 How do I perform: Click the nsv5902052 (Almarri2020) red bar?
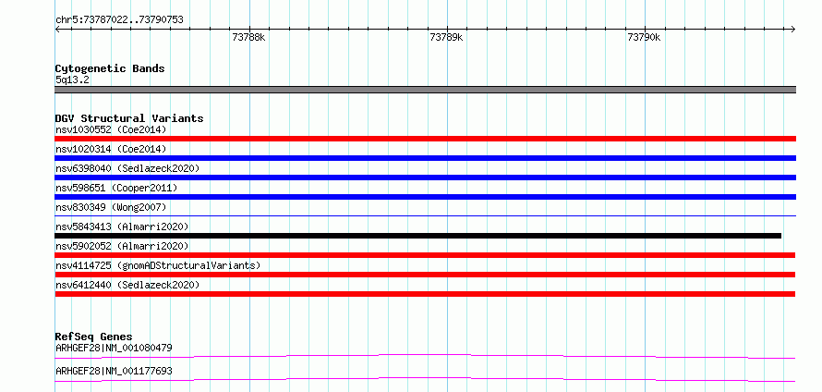click(x=425, y=255)
